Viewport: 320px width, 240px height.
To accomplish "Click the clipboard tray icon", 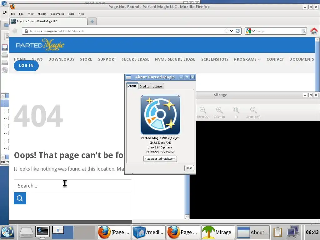I will pos(278,232).
